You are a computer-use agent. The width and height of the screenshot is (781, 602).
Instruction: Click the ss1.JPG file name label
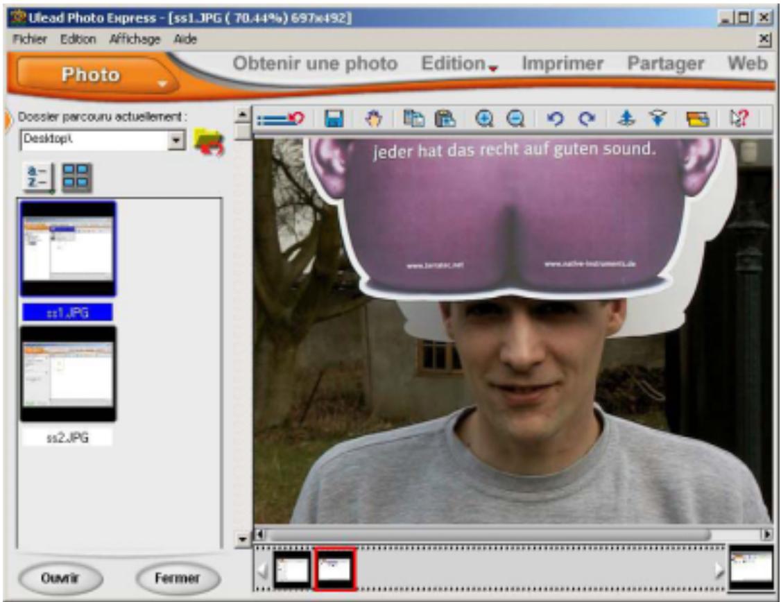(x=67, y=313)
